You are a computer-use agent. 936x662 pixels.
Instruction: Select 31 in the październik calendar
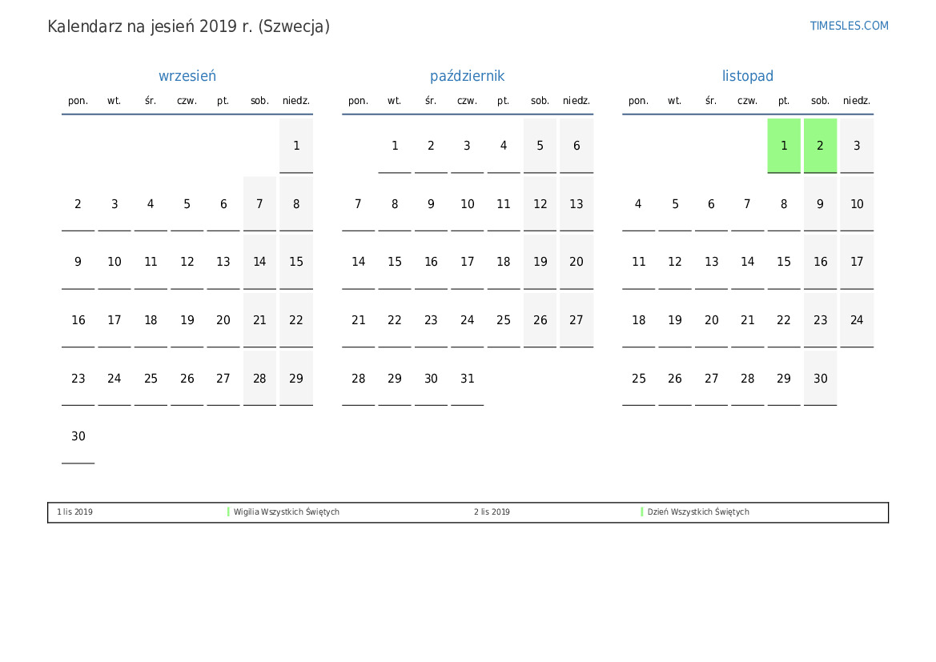467,379
